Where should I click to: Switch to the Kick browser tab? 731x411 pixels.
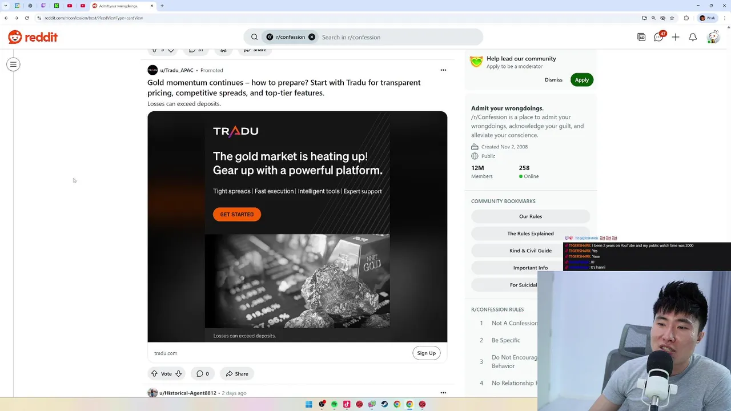tap(56, 6)
